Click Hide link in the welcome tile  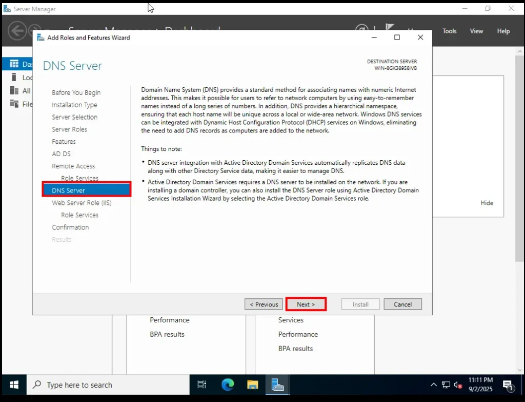487,203
